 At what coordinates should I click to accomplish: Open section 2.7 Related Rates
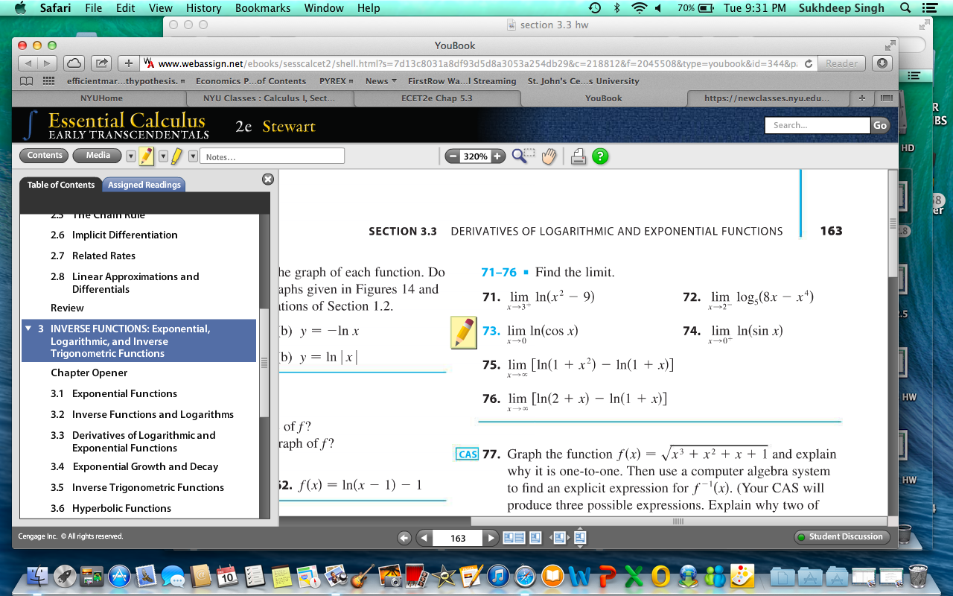tap(93, 256)
